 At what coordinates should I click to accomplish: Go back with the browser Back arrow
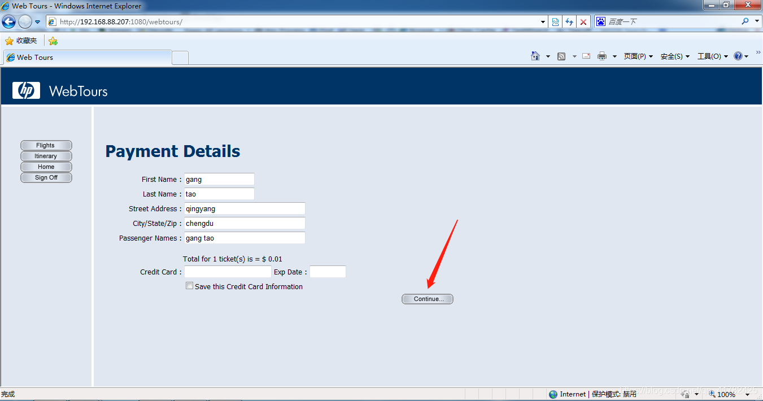[8, 22]
